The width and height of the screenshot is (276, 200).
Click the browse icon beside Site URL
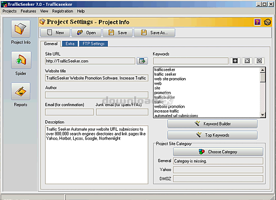tap(142, 61)
